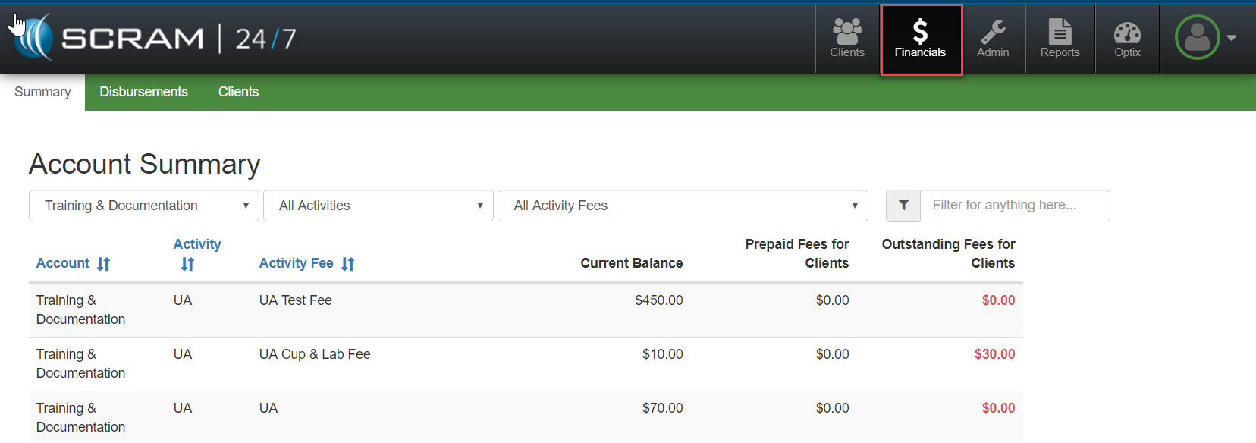Switch to the Clients tab in green bar

point(238,92)
